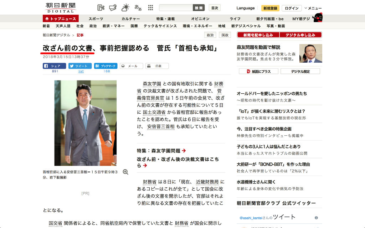Select 朝デジスペシャル in sub navigation
The height and width of the screenshot is (228, 365).
click(x=246, y=26)
